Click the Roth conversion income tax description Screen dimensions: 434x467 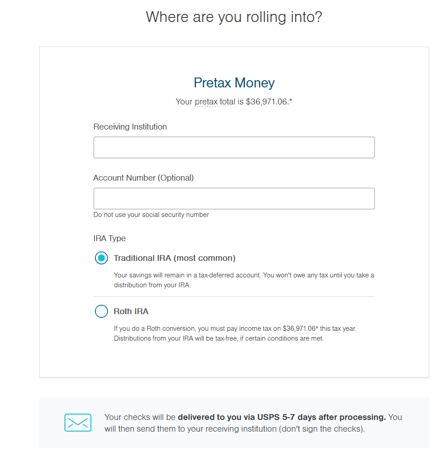click(235, 329)
